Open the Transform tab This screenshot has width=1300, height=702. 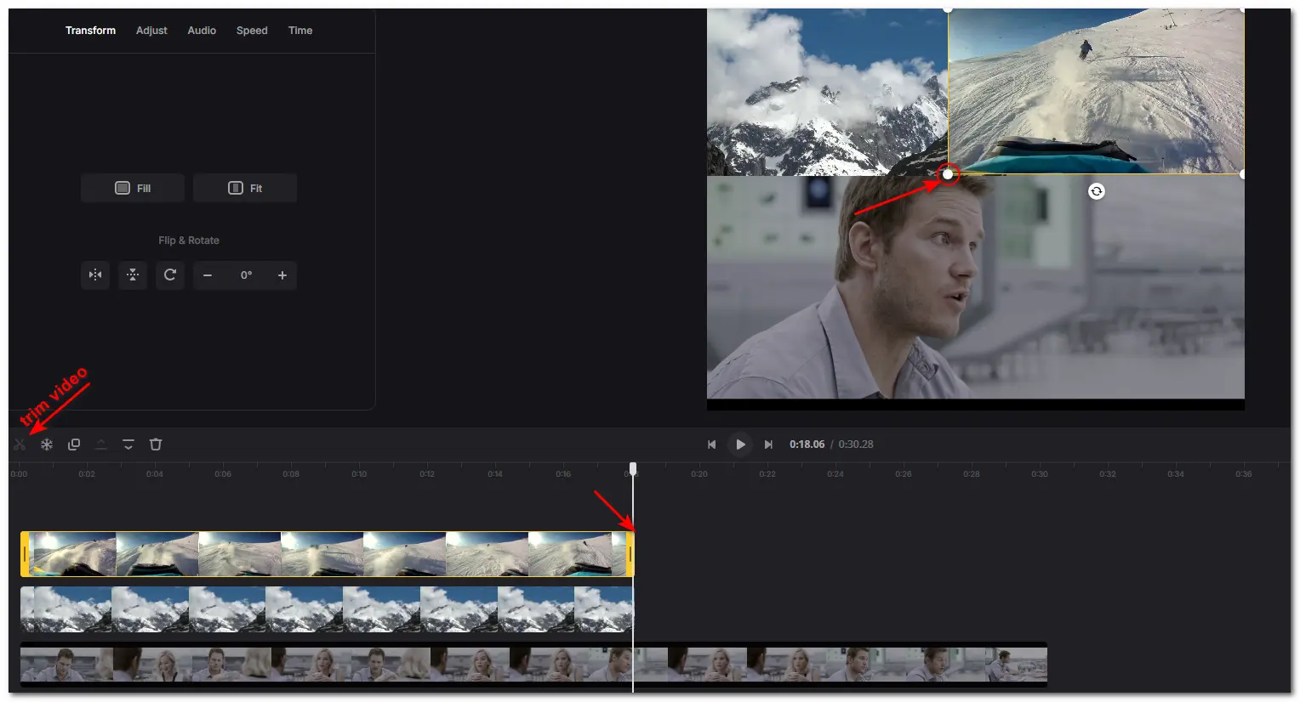click(90, 31)
